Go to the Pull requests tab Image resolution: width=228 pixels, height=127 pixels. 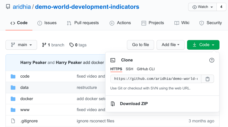(83, 23)
